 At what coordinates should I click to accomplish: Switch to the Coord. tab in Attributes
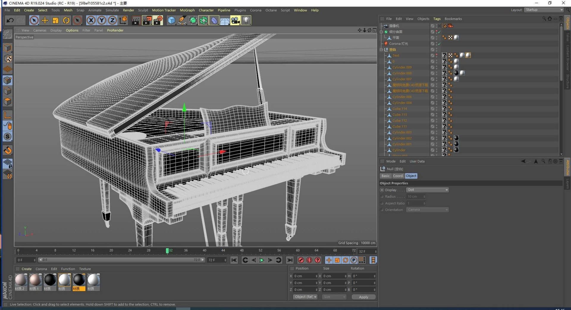coord(398,176)
